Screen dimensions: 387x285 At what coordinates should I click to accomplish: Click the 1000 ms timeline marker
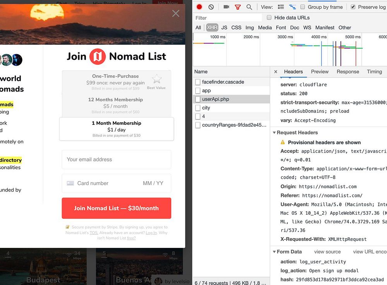[x=217, y=37]
